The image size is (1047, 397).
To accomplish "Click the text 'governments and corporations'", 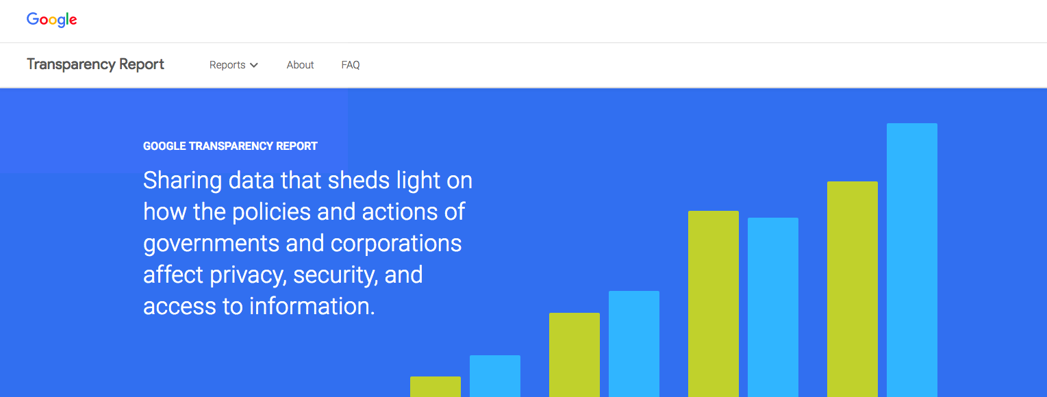I will (x=303, y=244).
